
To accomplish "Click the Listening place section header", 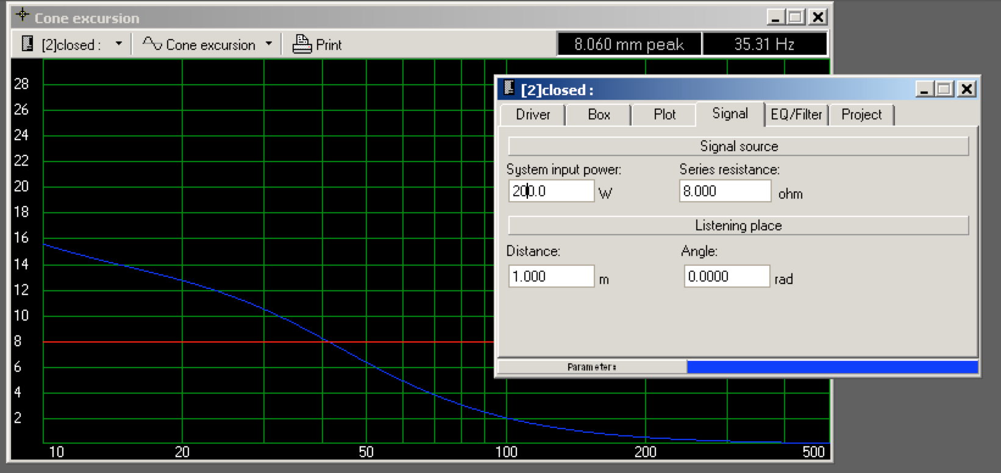I will pyautogui.click(x=738, y=226).
